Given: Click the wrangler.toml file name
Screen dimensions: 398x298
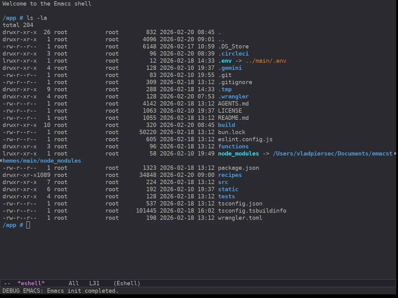Looking at the screenshot, I should click(240, 218).
